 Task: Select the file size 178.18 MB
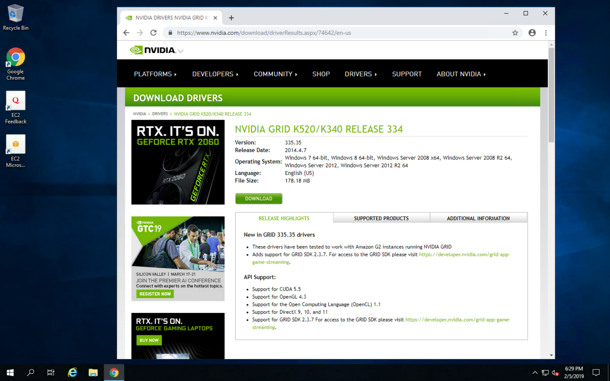[297, 181]
